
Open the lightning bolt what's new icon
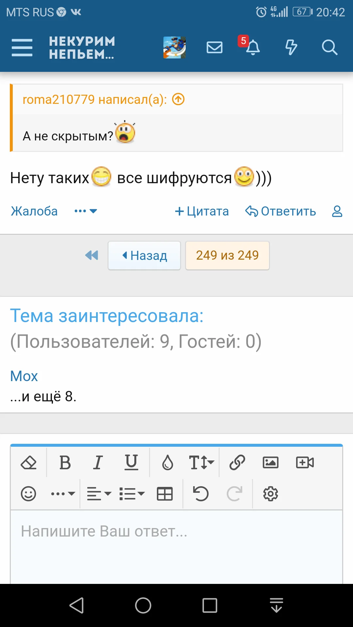pos(291,48)
